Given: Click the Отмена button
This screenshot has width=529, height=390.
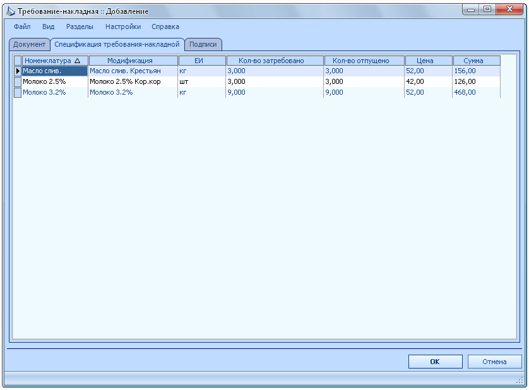Looking at the screenshot, I should [x=494, y=362].
